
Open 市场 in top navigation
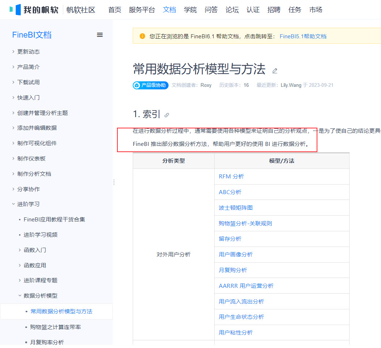click(x=316, y=10)
